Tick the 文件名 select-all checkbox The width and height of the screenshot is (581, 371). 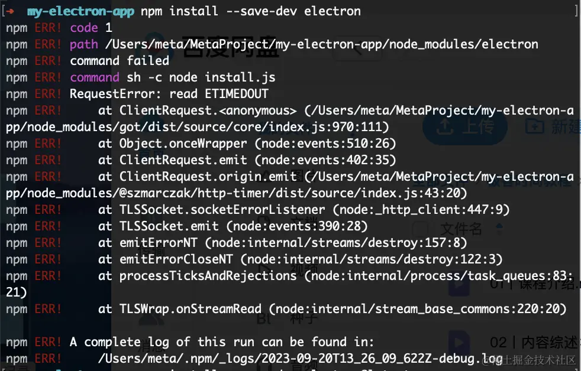pos(421,228)
